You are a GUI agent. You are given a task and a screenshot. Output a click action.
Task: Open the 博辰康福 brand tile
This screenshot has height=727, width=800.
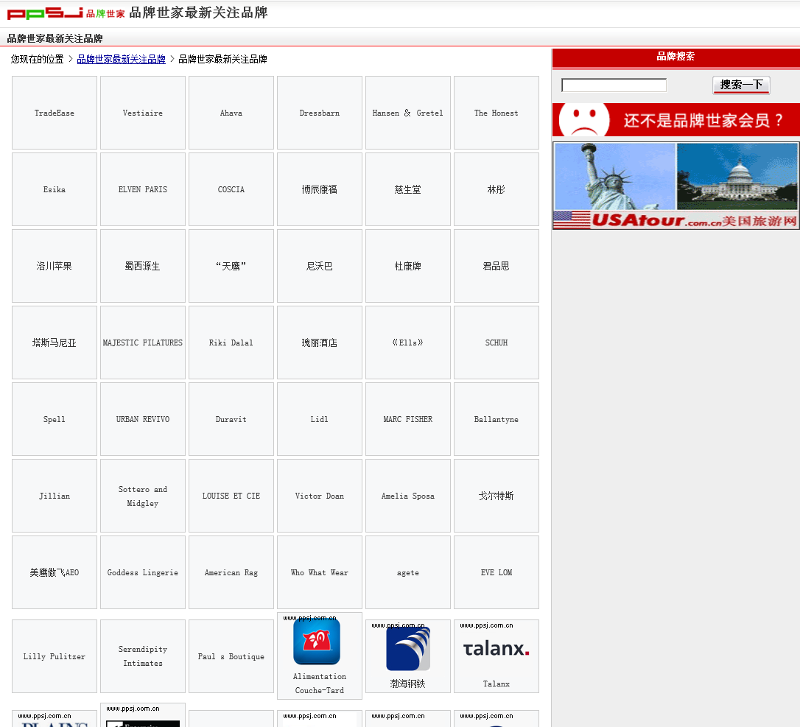[x=320, y=189]
